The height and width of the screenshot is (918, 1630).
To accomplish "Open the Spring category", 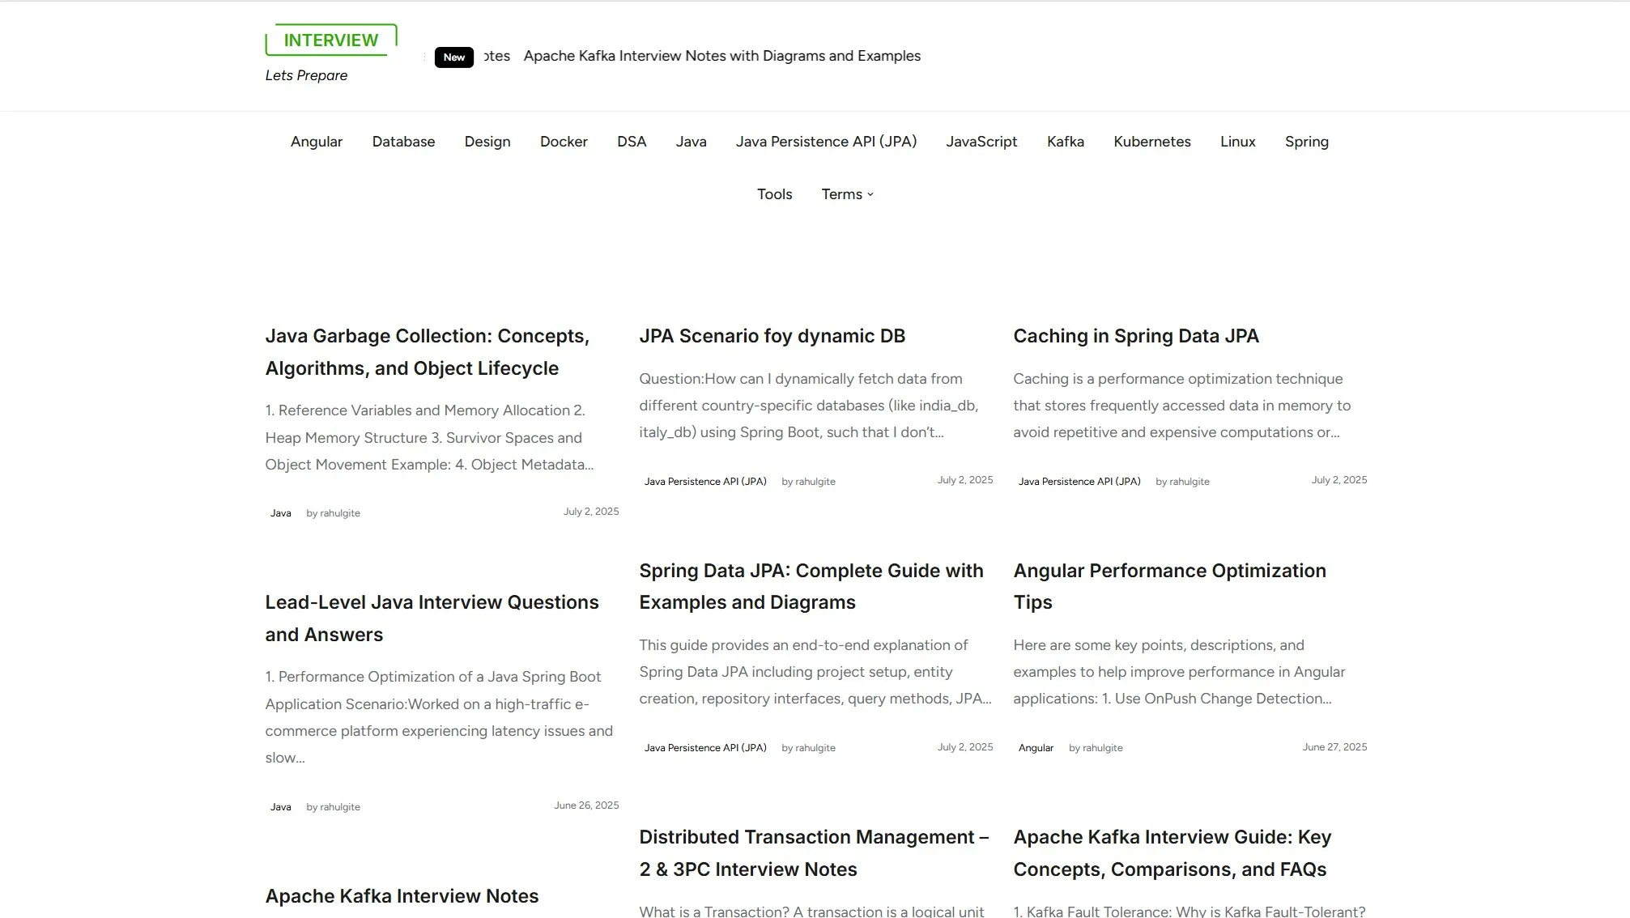I will (x=1307, y=142).
